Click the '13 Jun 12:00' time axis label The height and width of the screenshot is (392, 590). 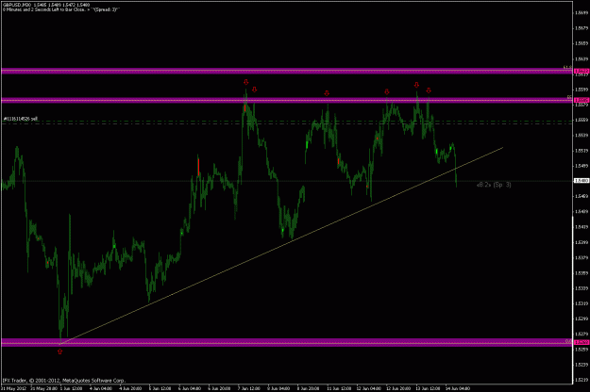tap(429, 388)
